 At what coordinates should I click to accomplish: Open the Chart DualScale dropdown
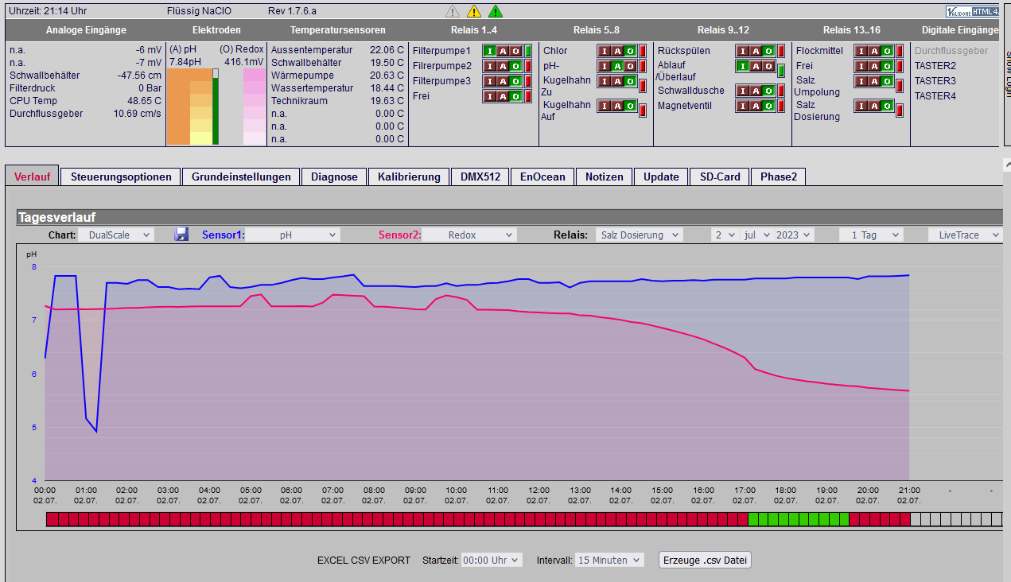click(x=115, y=235)
